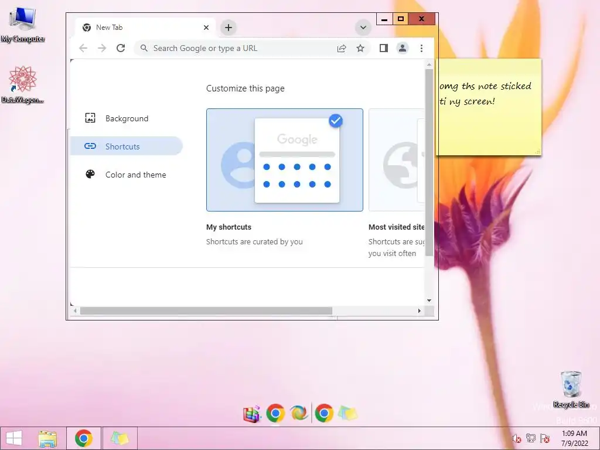Minimize the Chrome window
600x450 pixels.
coord(384,19)
